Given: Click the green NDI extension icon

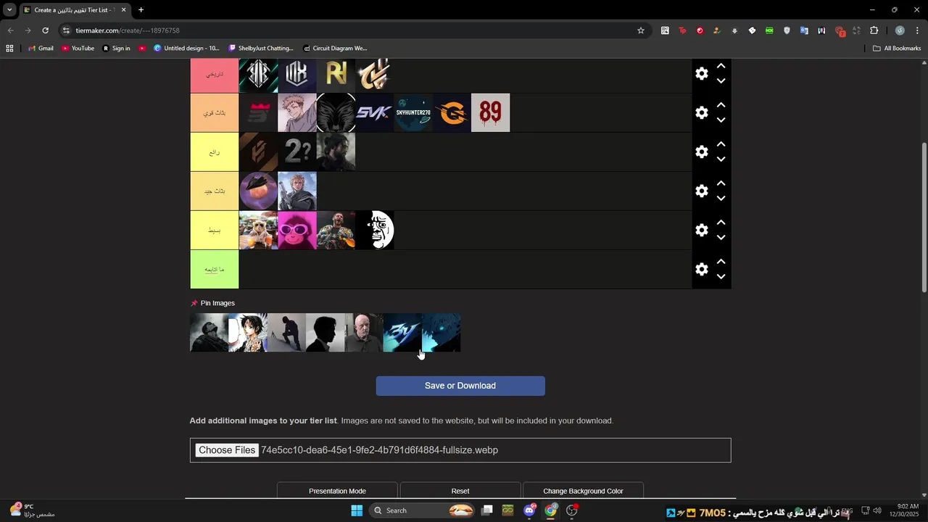Looking at the screenshot, I should click(x=769, y=30).
